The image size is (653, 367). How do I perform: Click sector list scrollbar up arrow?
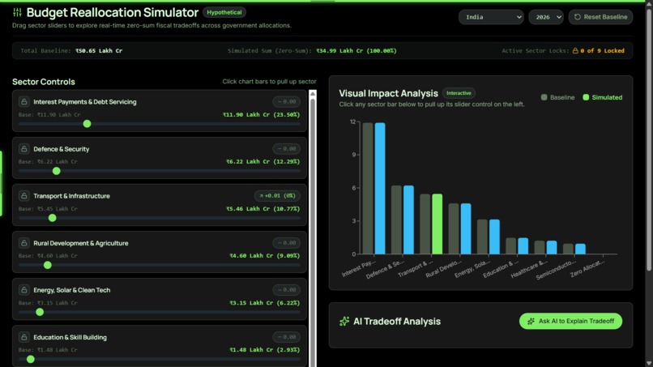coord(313,93)
